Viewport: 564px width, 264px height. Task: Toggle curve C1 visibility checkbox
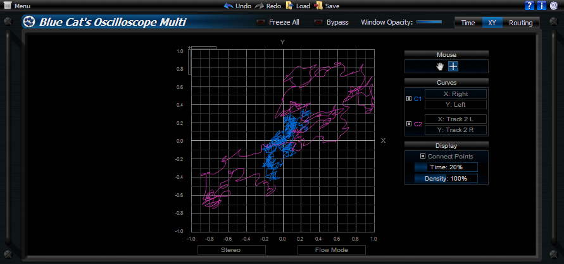(x=409, y=99)
